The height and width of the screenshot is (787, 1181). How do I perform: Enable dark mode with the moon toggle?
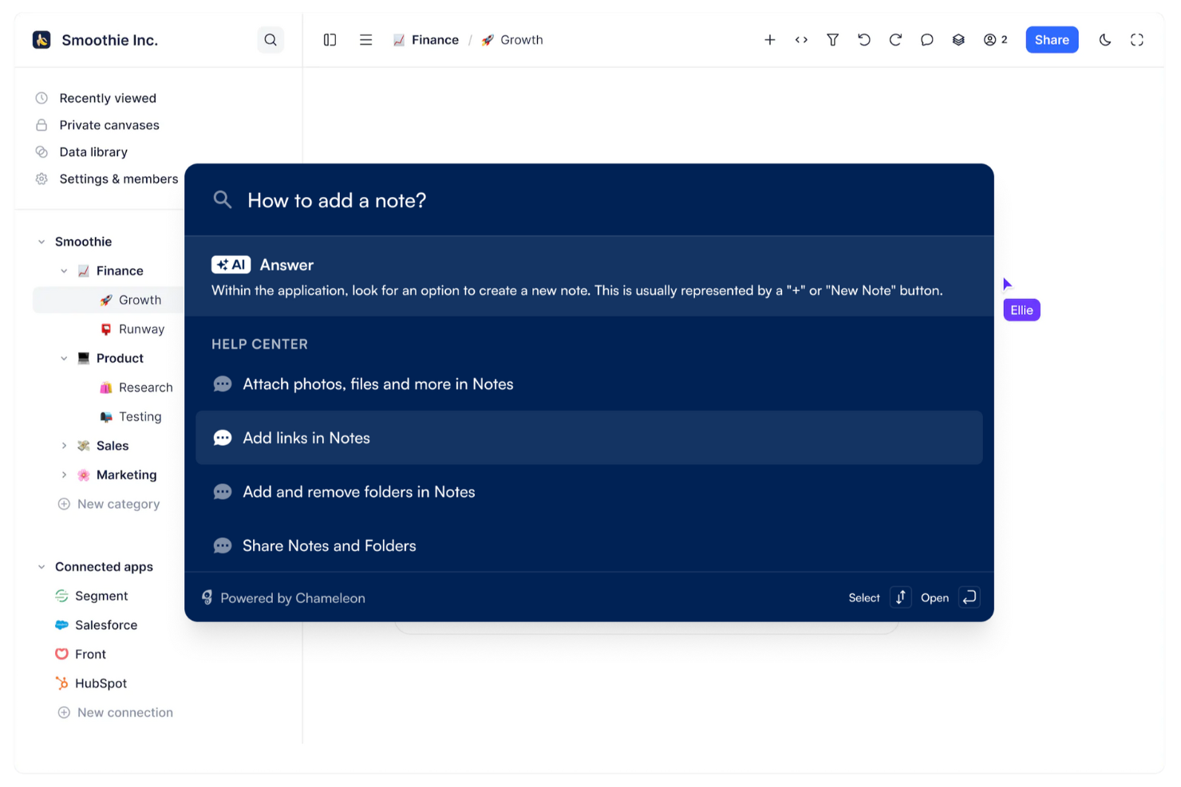[x=1105, y=39]
